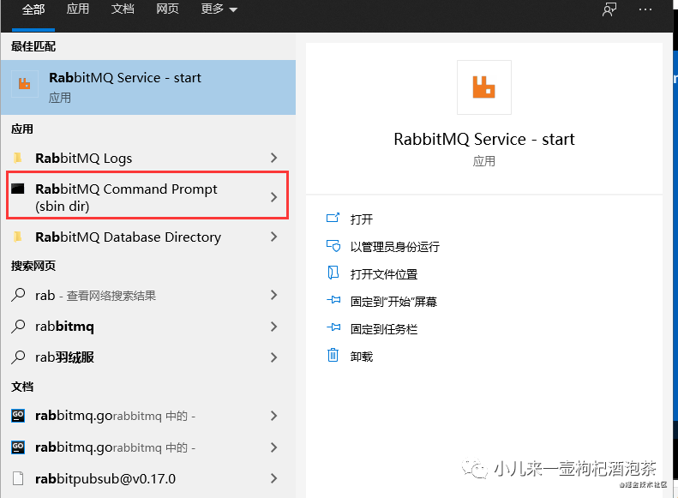Expand the rabbitmq suggestion arrow
The width and height of the screenshot is (678, 498).
click(x=273, y=327)
